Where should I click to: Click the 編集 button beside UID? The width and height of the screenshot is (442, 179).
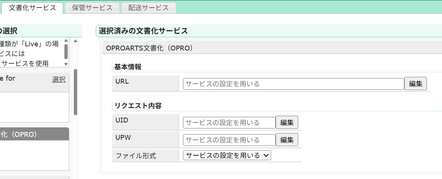pos(287,122)
